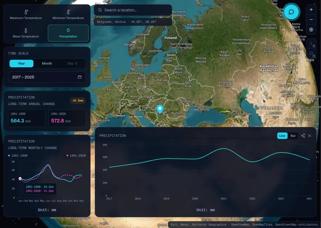The height and width of the screenshot is (228, 321).
Task: Click the Stockholm label on map
Action: pyautogui.click(x=155, y=51)
